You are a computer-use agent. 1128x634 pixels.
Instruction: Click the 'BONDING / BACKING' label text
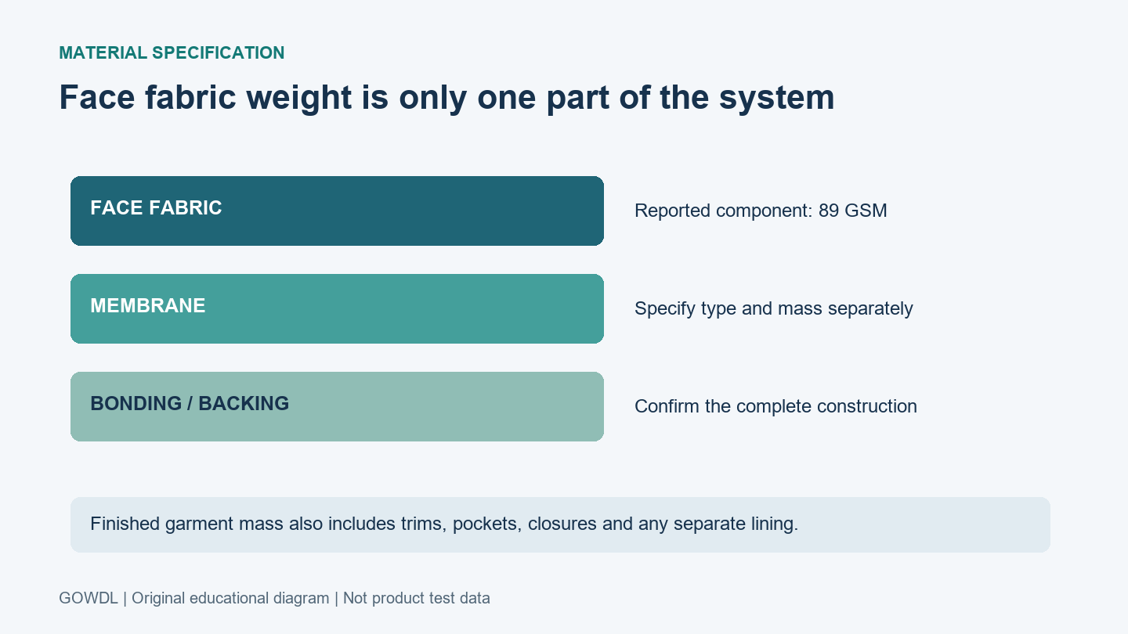point(190,404)
